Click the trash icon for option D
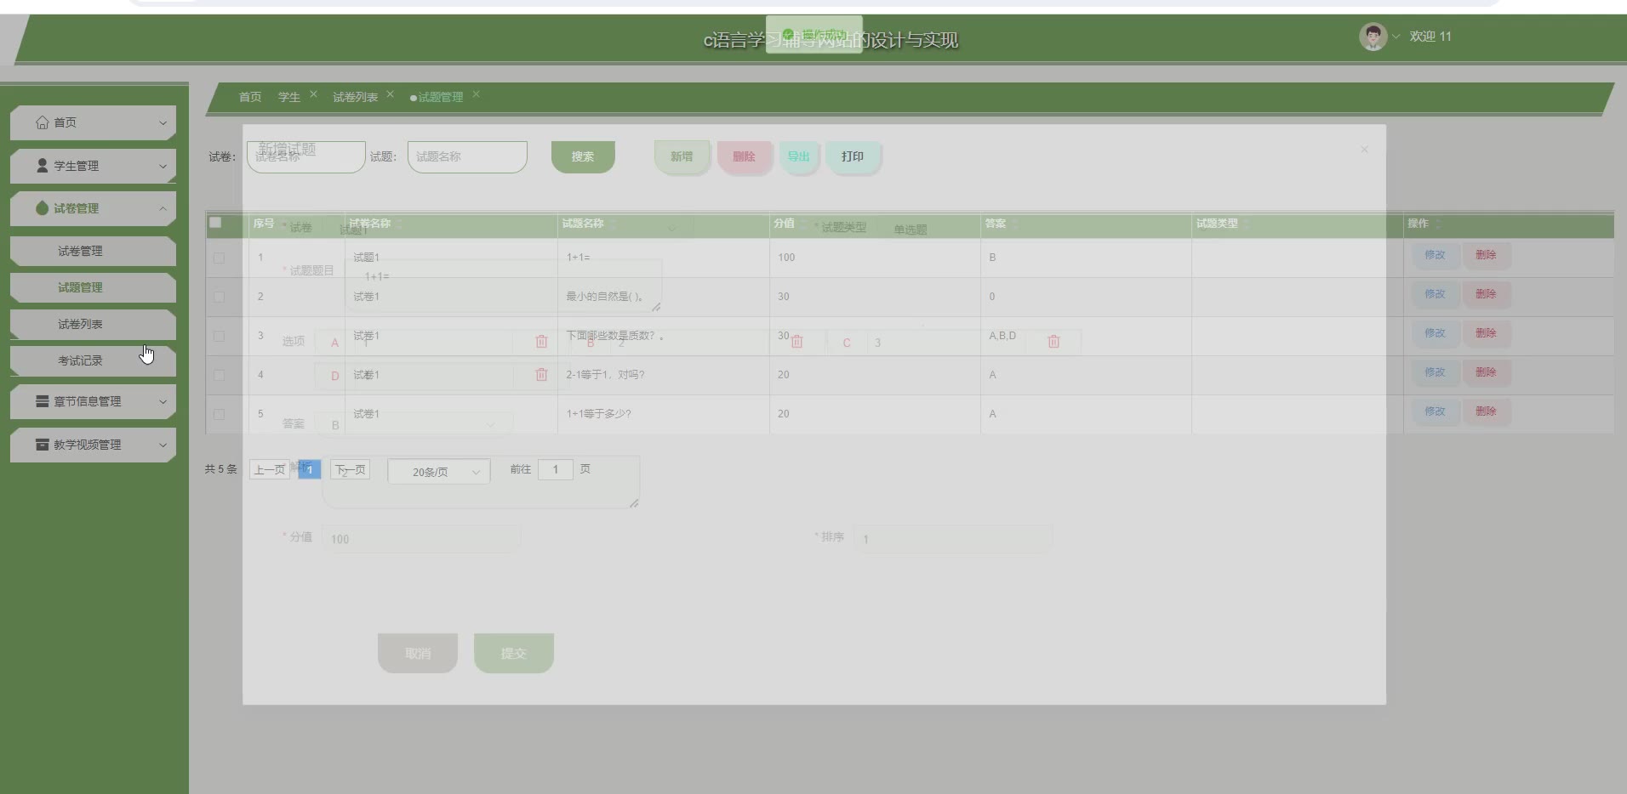The height and width of the screenshot is (794, 1627). click(x=541, y=374)
